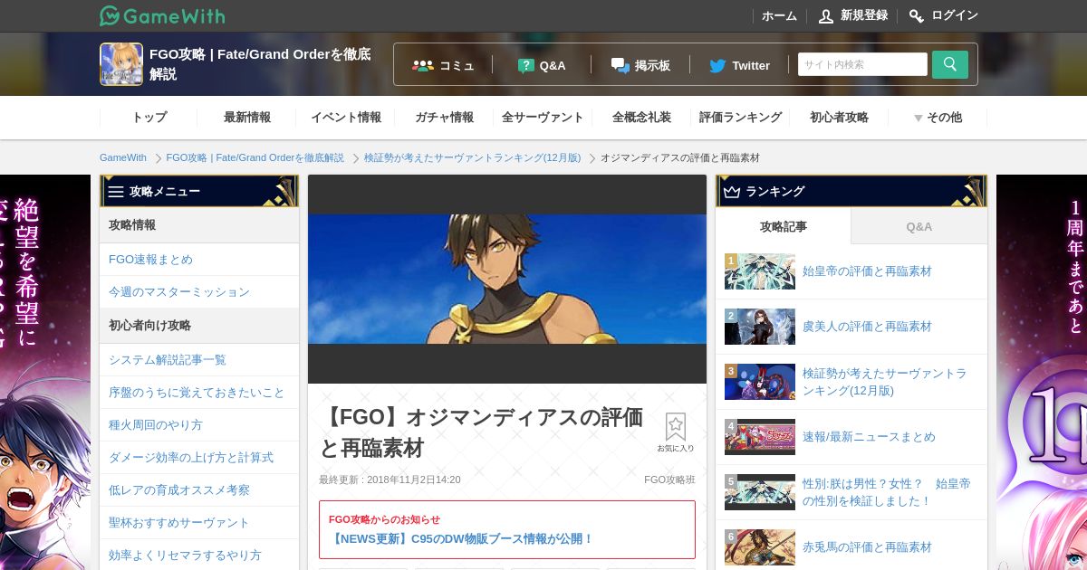Click the rank 4 news thumbnail
The width and height of the screenshot is (1087, 570).
pyautogui.click(x=760, y=437)
